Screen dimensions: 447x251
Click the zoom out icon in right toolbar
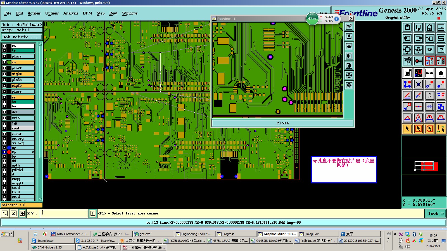tap(419, 50)
